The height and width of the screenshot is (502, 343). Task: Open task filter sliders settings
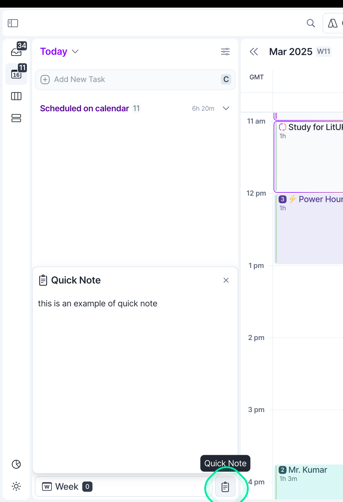(225, 52)
